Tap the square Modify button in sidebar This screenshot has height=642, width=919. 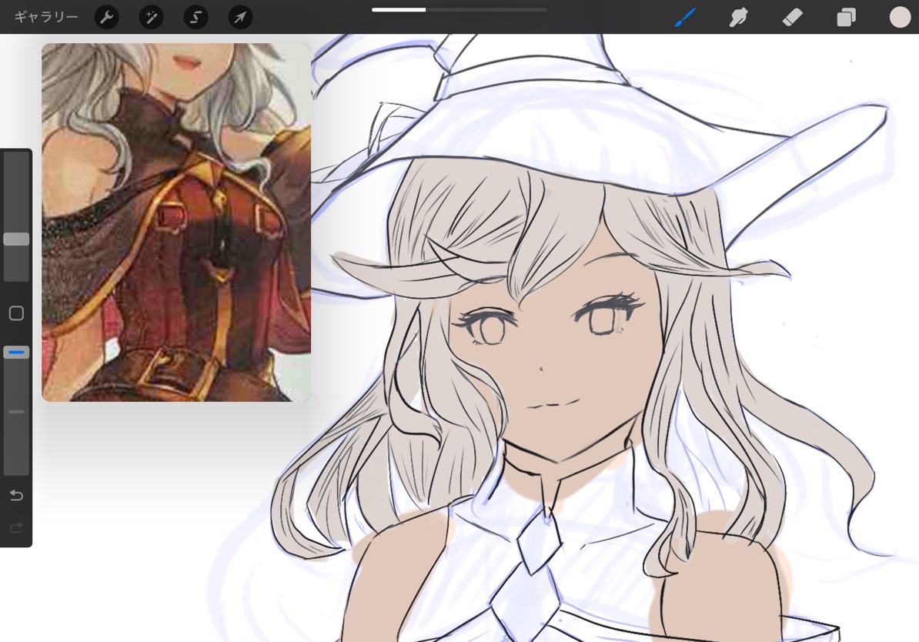pos(16,313)
